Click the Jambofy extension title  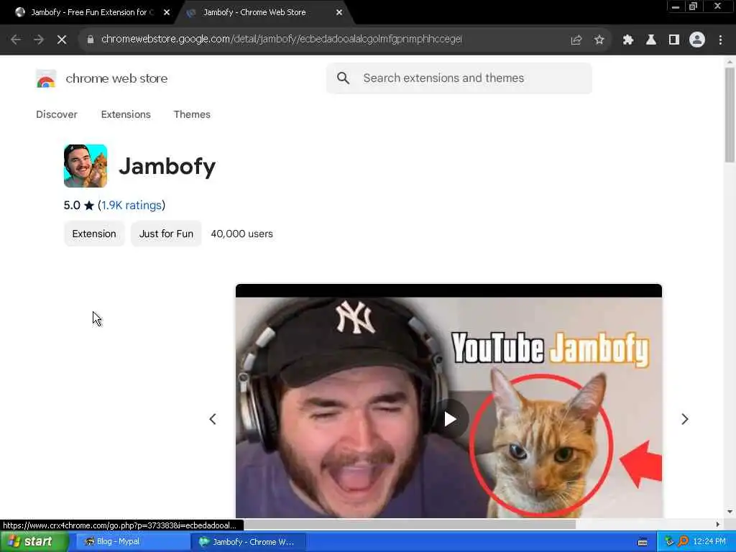[x=167, y=166]
